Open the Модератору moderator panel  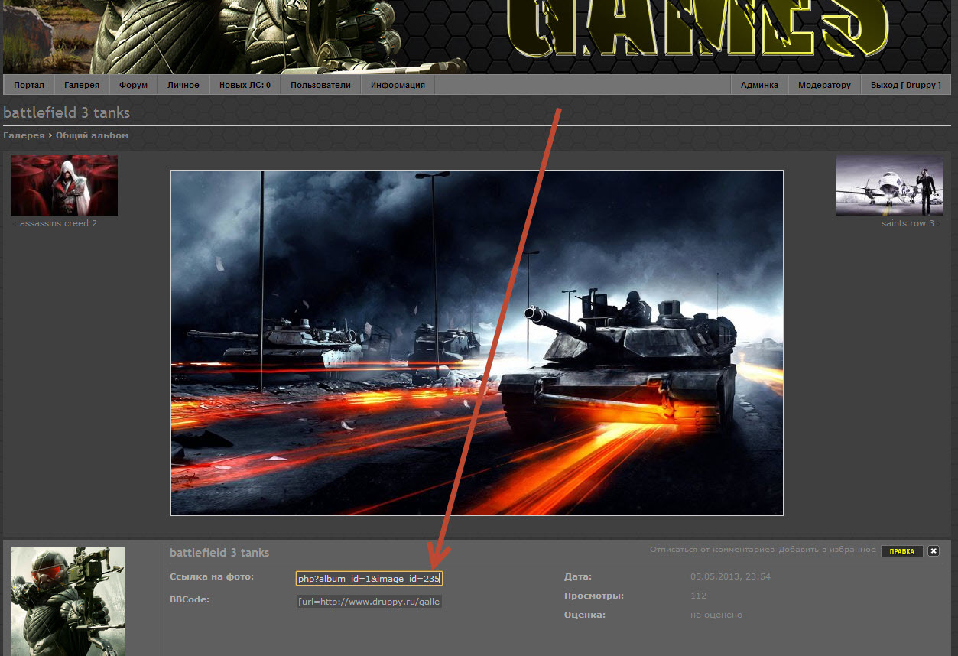[x=824, y=85]
